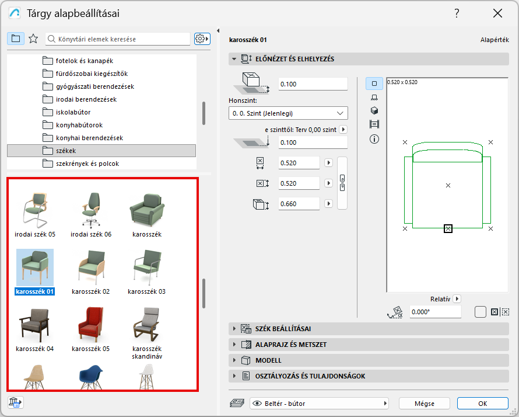Image resolution: width=519 pixels, height=417 pixels.
Task: Select the konyhabútorok folder
Action: pos(101,125)
